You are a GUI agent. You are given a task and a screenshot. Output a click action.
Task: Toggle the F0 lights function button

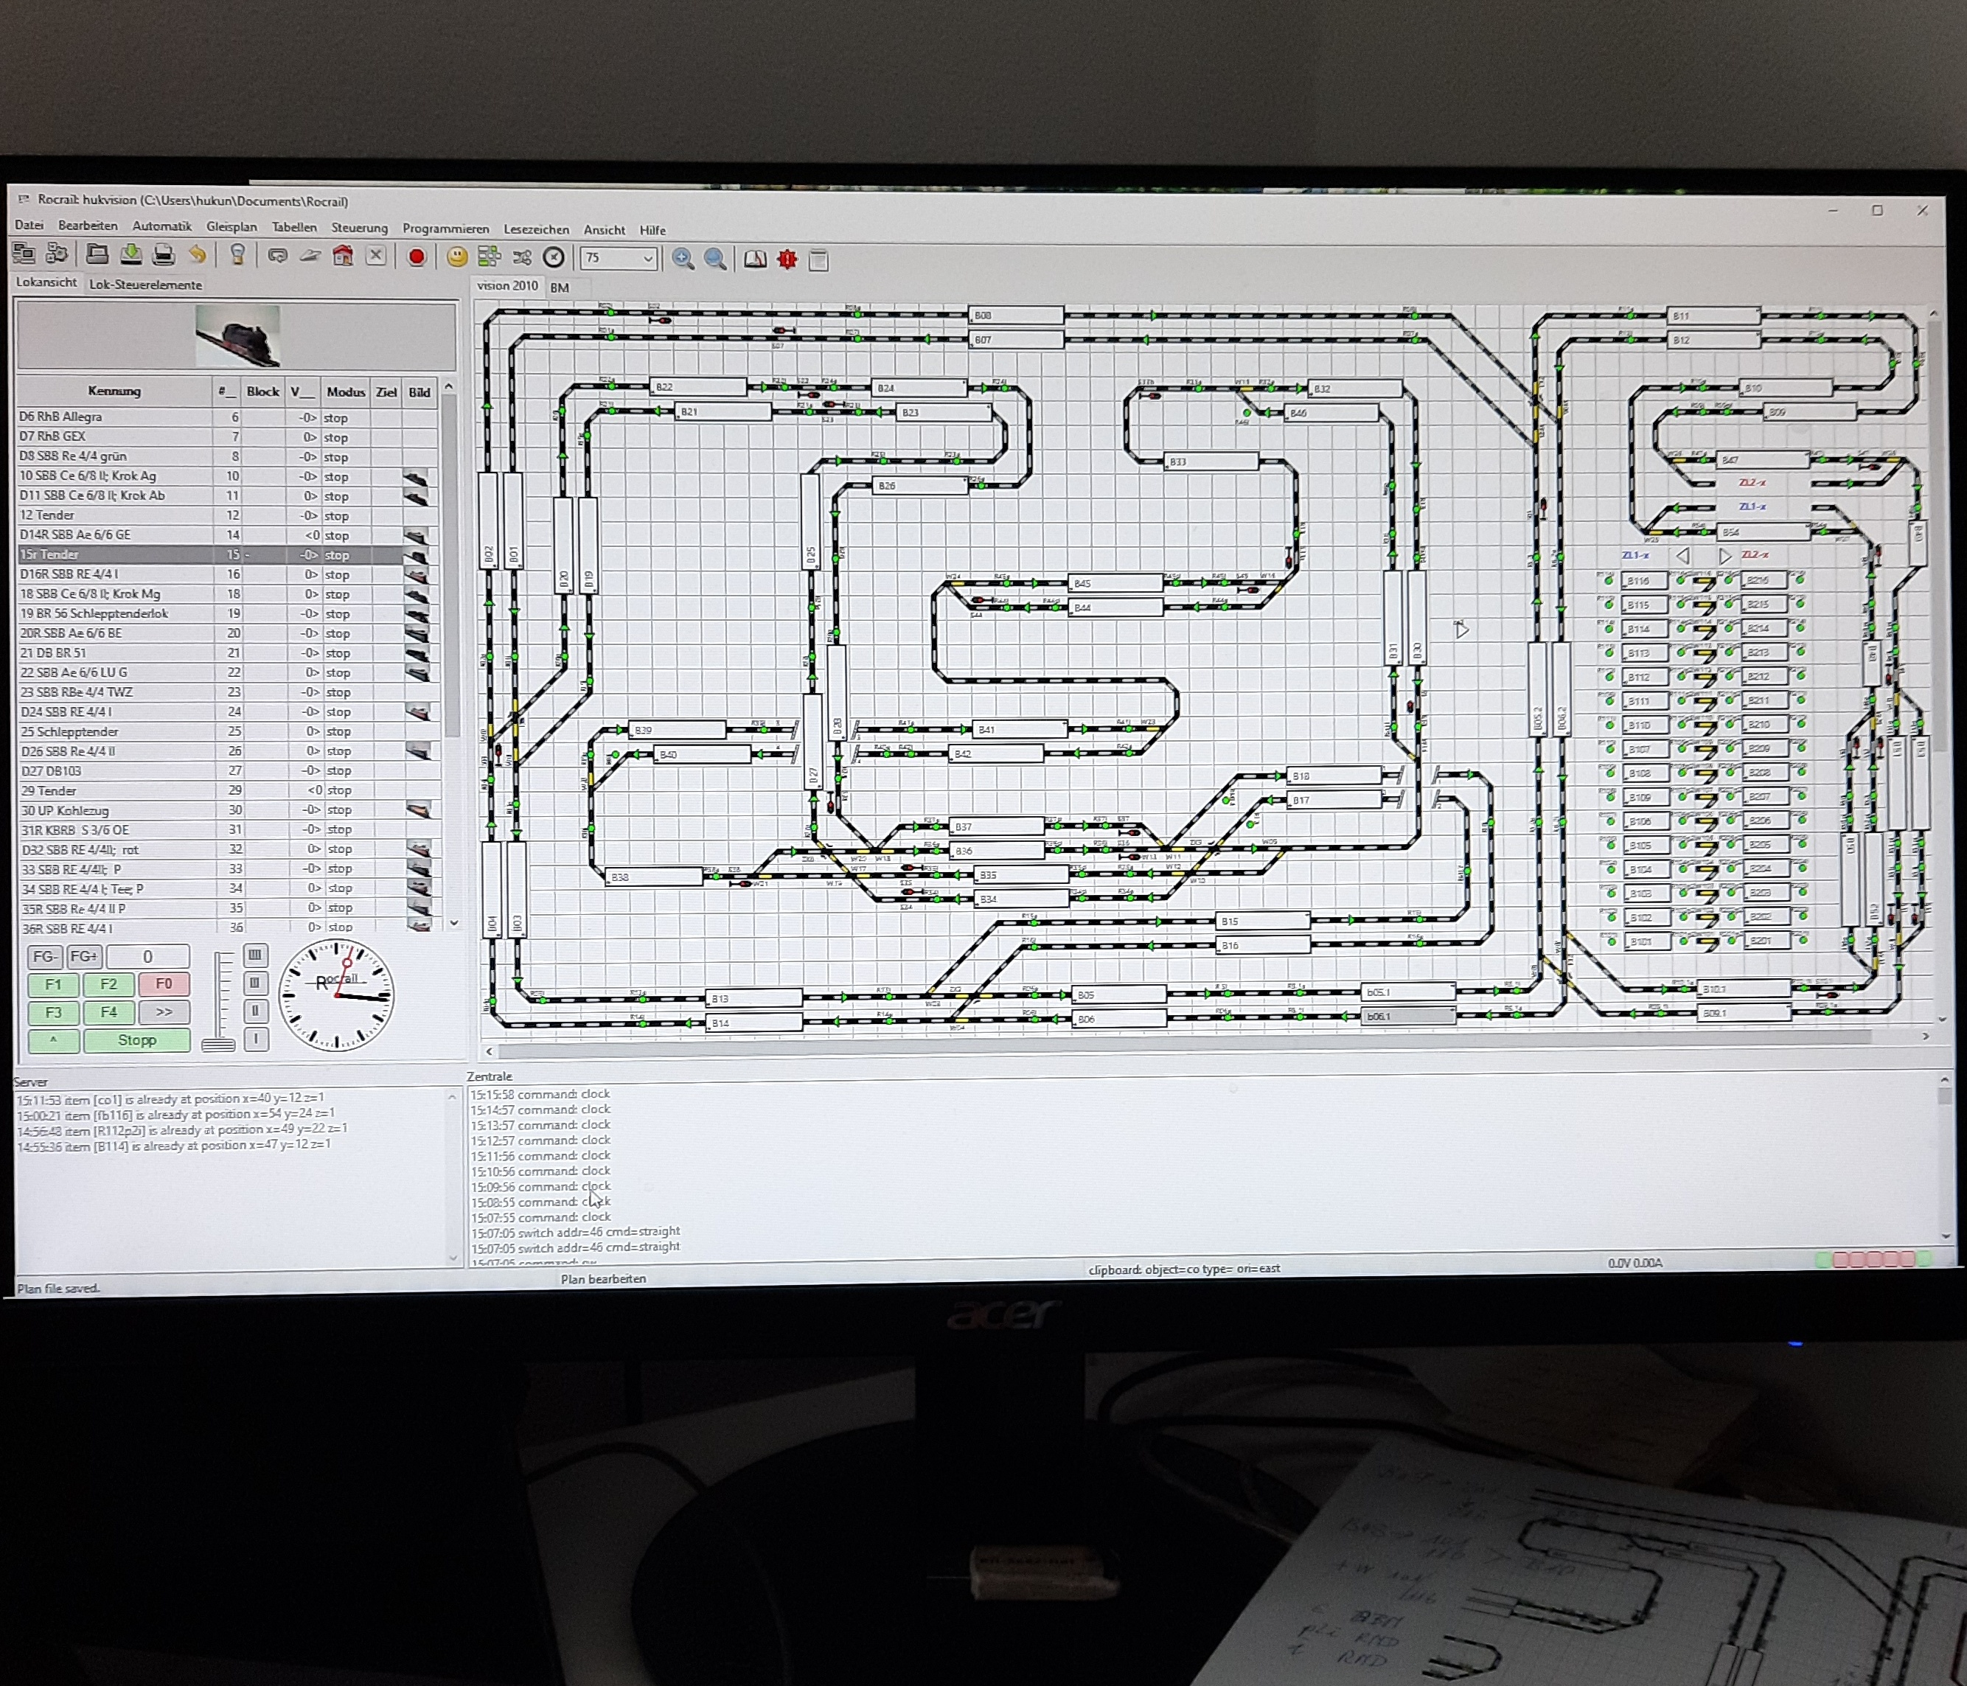[x=163, y=984]
